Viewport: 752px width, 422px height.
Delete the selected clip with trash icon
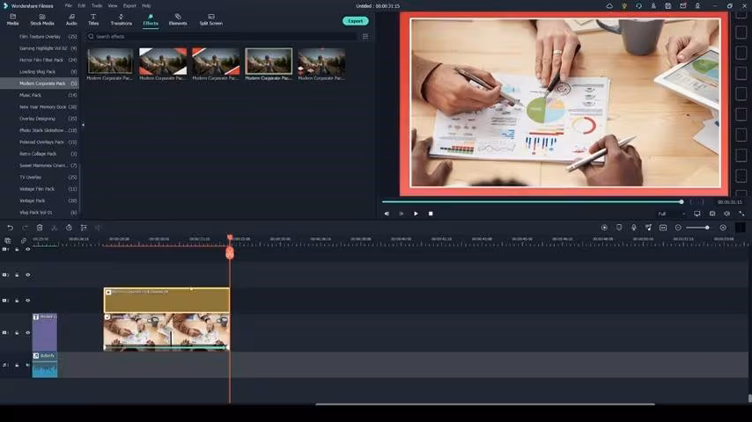coord(40,228)
